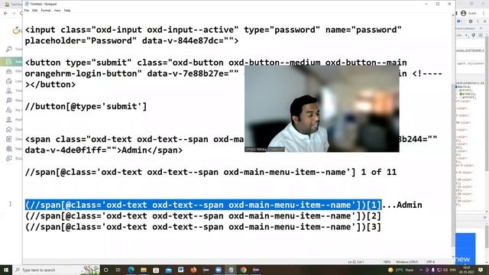The width and height of the screenshot is (489, 275).
Task: Open Task View from the taskbar
Action: pos(118,270)
